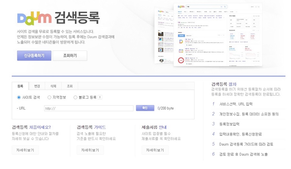
Task: Go to the 삭제 tab
Action: pyautogui.click(x=53, y=86)
